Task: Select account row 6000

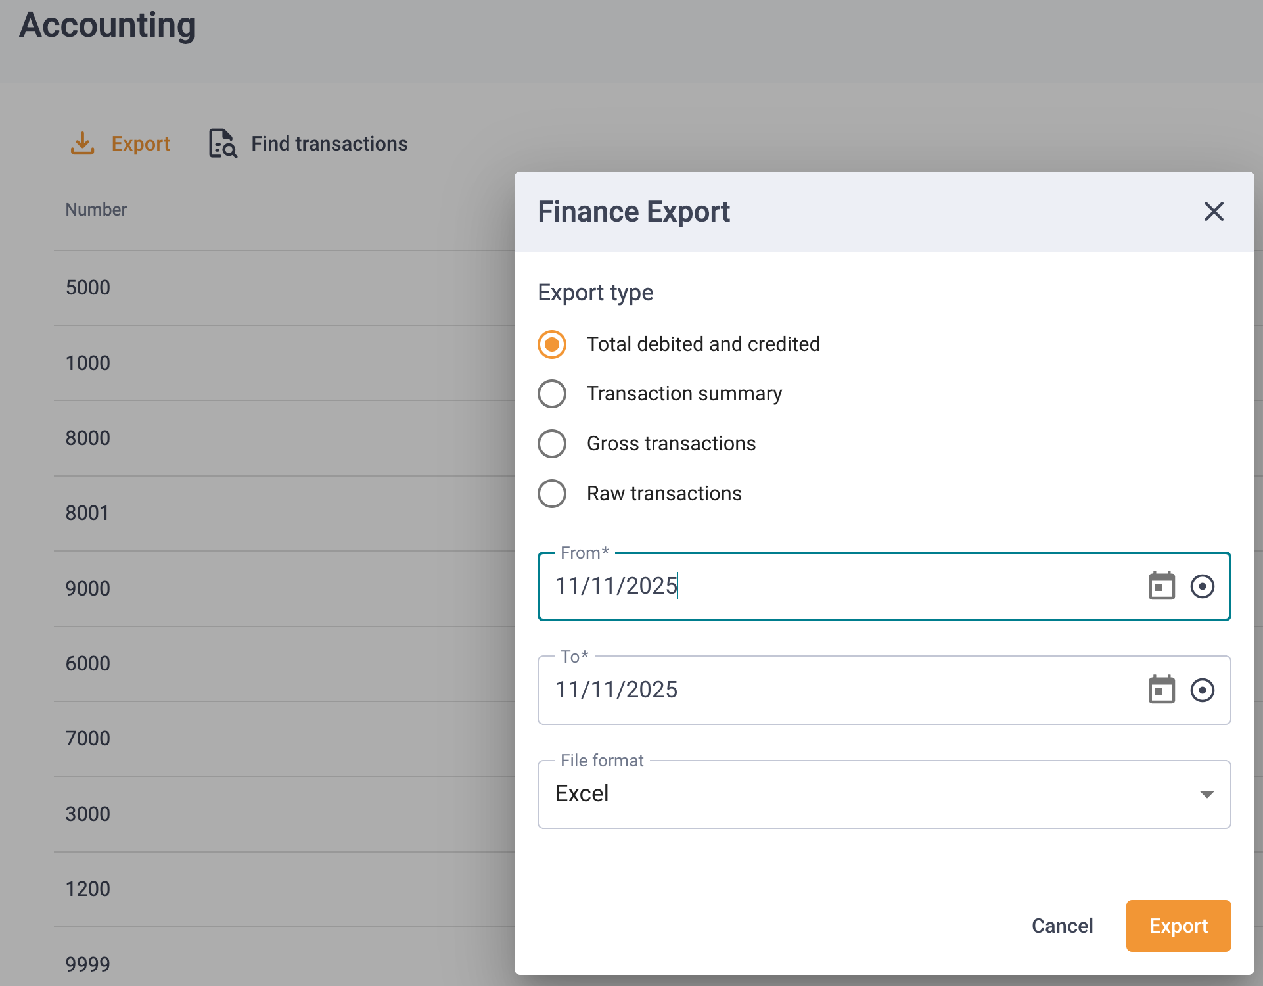Action: click(284, 664)
